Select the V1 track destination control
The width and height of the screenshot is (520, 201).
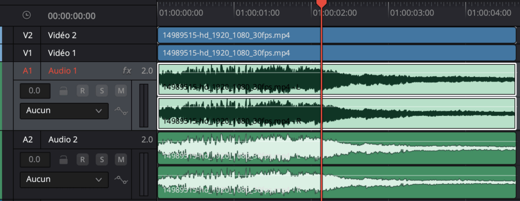click(27, 53)
